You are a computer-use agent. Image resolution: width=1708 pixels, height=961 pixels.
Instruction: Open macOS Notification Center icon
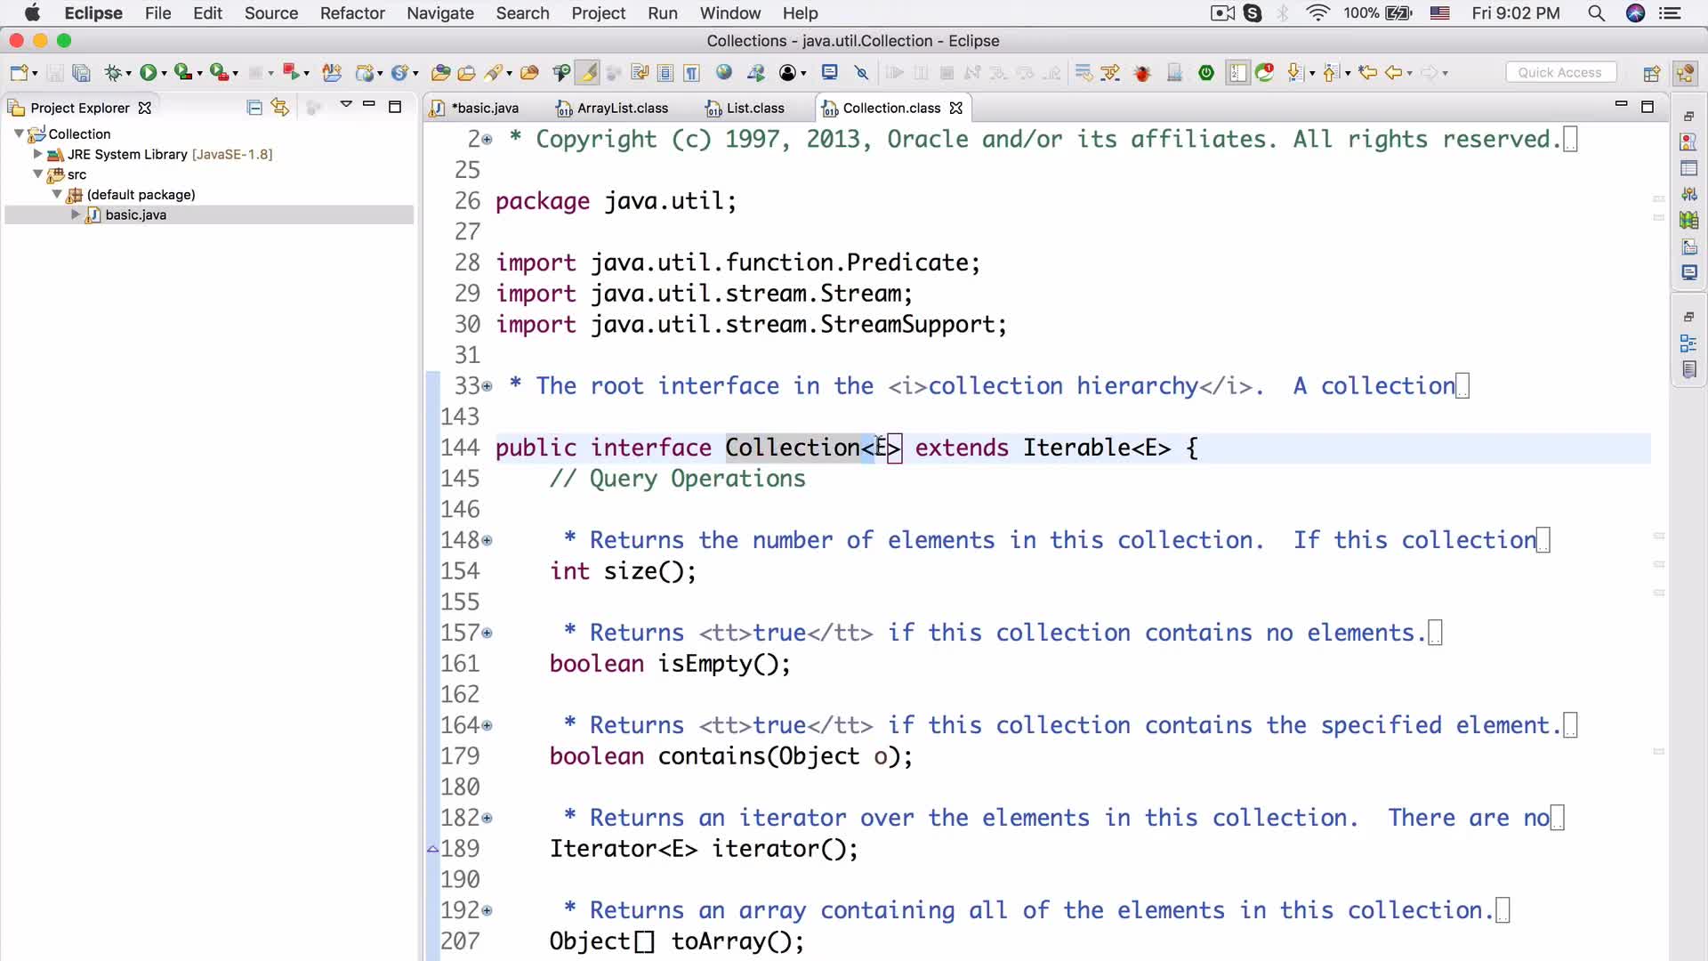point(1672,13)
